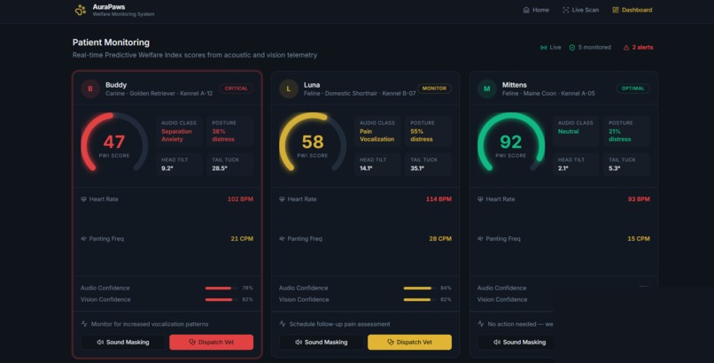This screenshot has width=714, height=363.
Task: Click the panting freq icon on Luna's card
Action: click(x=282, y=239)
